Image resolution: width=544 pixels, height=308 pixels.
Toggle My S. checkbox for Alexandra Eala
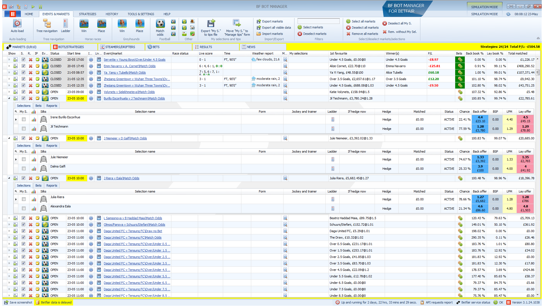[x=24, y=209]
